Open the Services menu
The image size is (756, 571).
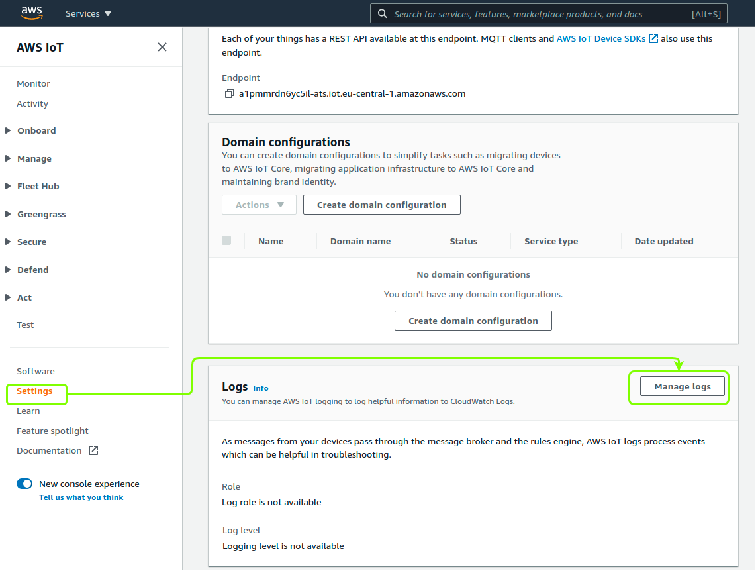(88, 13)
